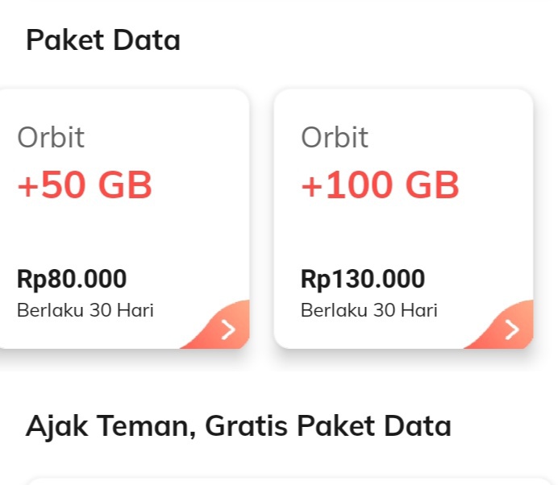
Task: Tap the blank middle area of the +100 GB card
Action: [403, 234]
